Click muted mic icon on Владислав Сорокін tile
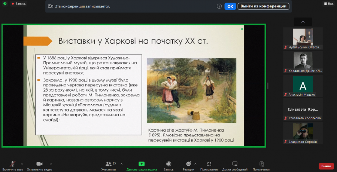 pyautogui.click(x=286, y=142)
